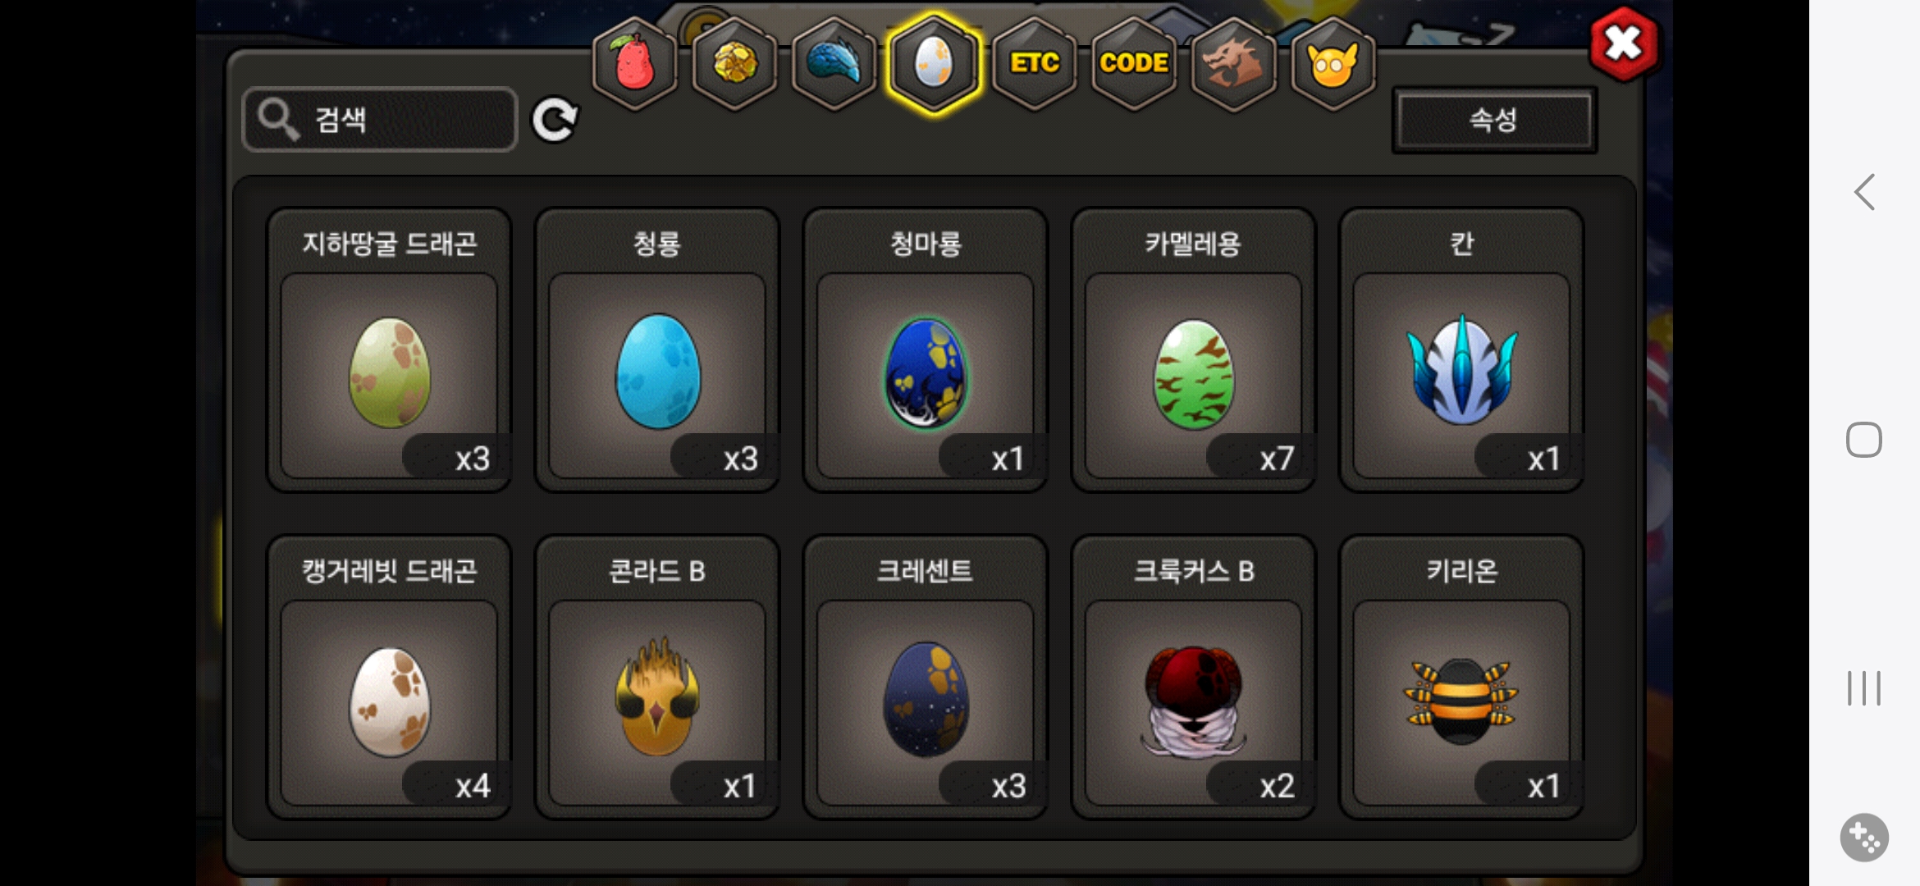Pick the 키리온 bee-striped egg

pyautogui.click(x=1461, y=678)
